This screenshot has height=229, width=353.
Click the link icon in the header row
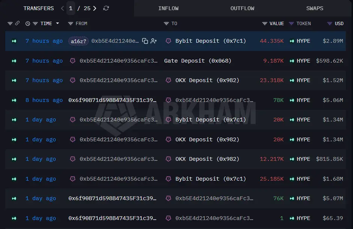pyautogui.click(x=17, y=23)
